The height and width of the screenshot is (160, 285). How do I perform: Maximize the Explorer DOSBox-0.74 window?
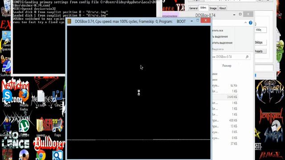[240, 14]
